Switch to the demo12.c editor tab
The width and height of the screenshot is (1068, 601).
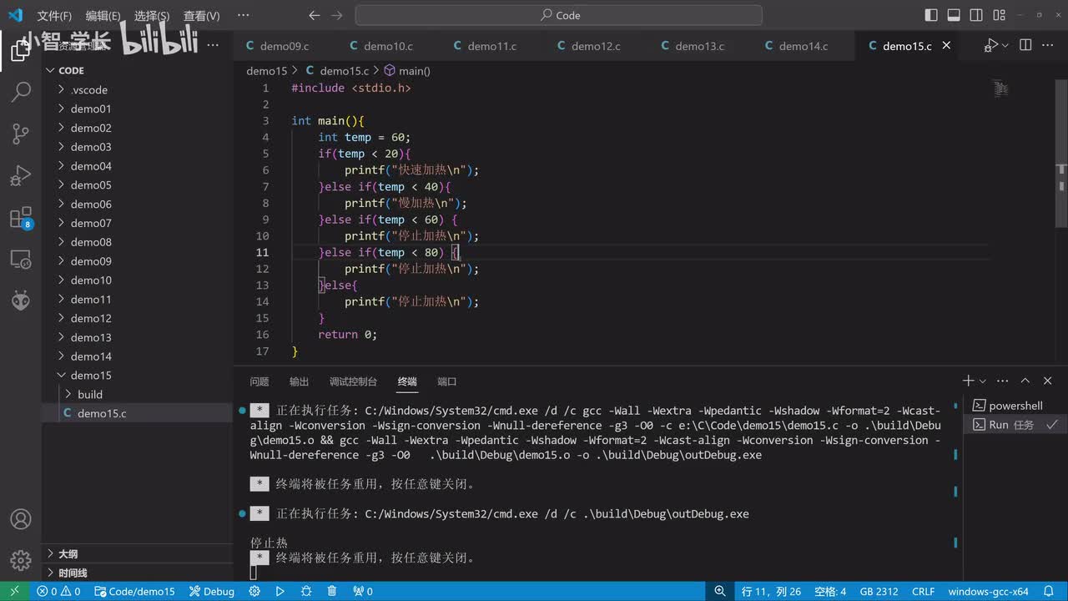[x=596, y=46]
